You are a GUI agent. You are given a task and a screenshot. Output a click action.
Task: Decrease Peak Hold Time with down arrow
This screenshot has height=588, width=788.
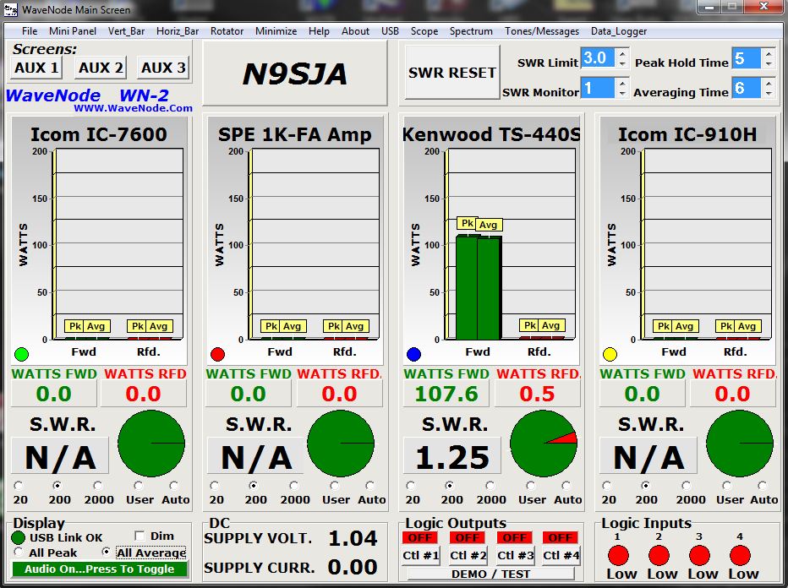[768, 64]
